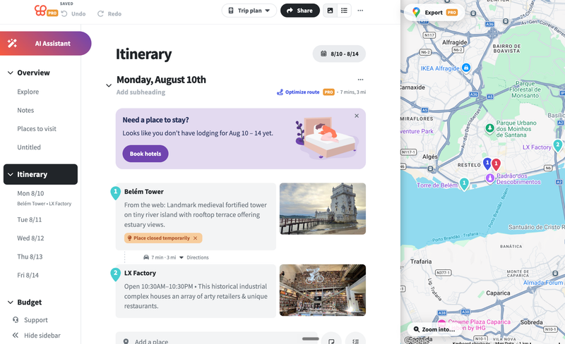Click Directions link between places

click(198, 257)
